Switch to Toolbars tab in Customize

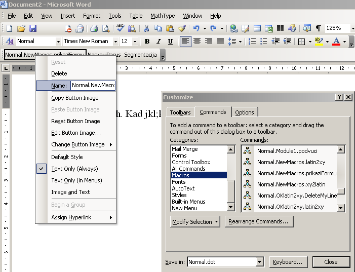click(x=180, y=112)
